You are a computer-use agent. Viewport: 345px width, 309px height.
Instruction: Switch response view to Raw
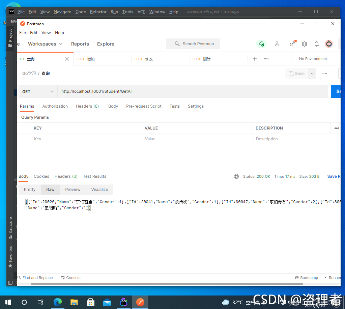pos(50,190)
